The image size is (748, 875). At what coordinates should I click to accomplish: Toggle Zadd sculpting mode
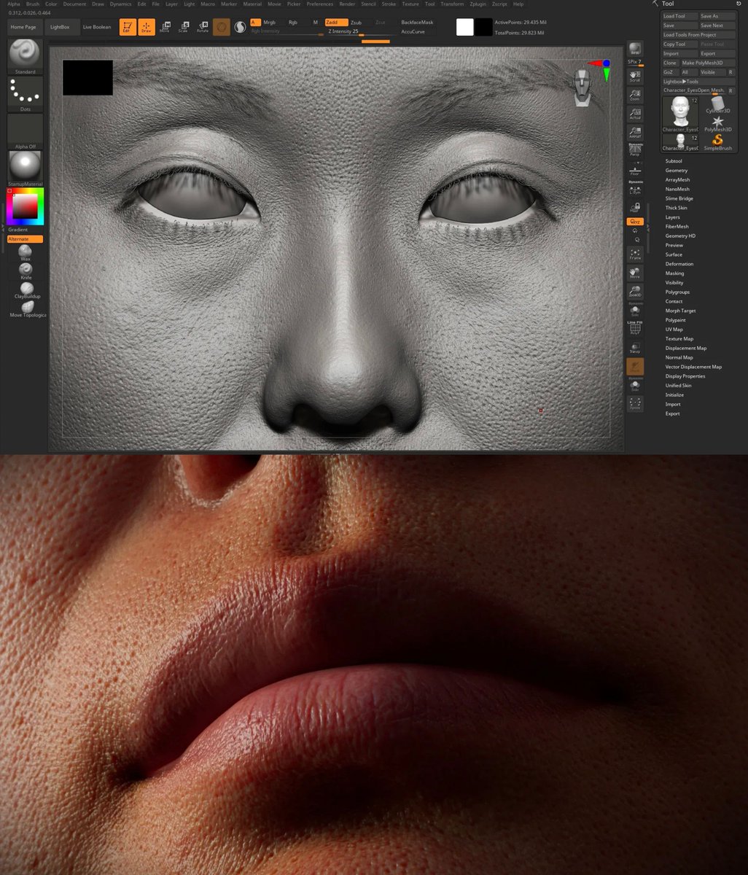coord(338,23)
